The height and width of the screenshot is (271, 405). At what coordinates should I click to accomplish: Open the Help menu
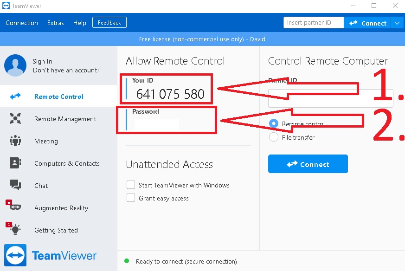(x=79, y=23)
